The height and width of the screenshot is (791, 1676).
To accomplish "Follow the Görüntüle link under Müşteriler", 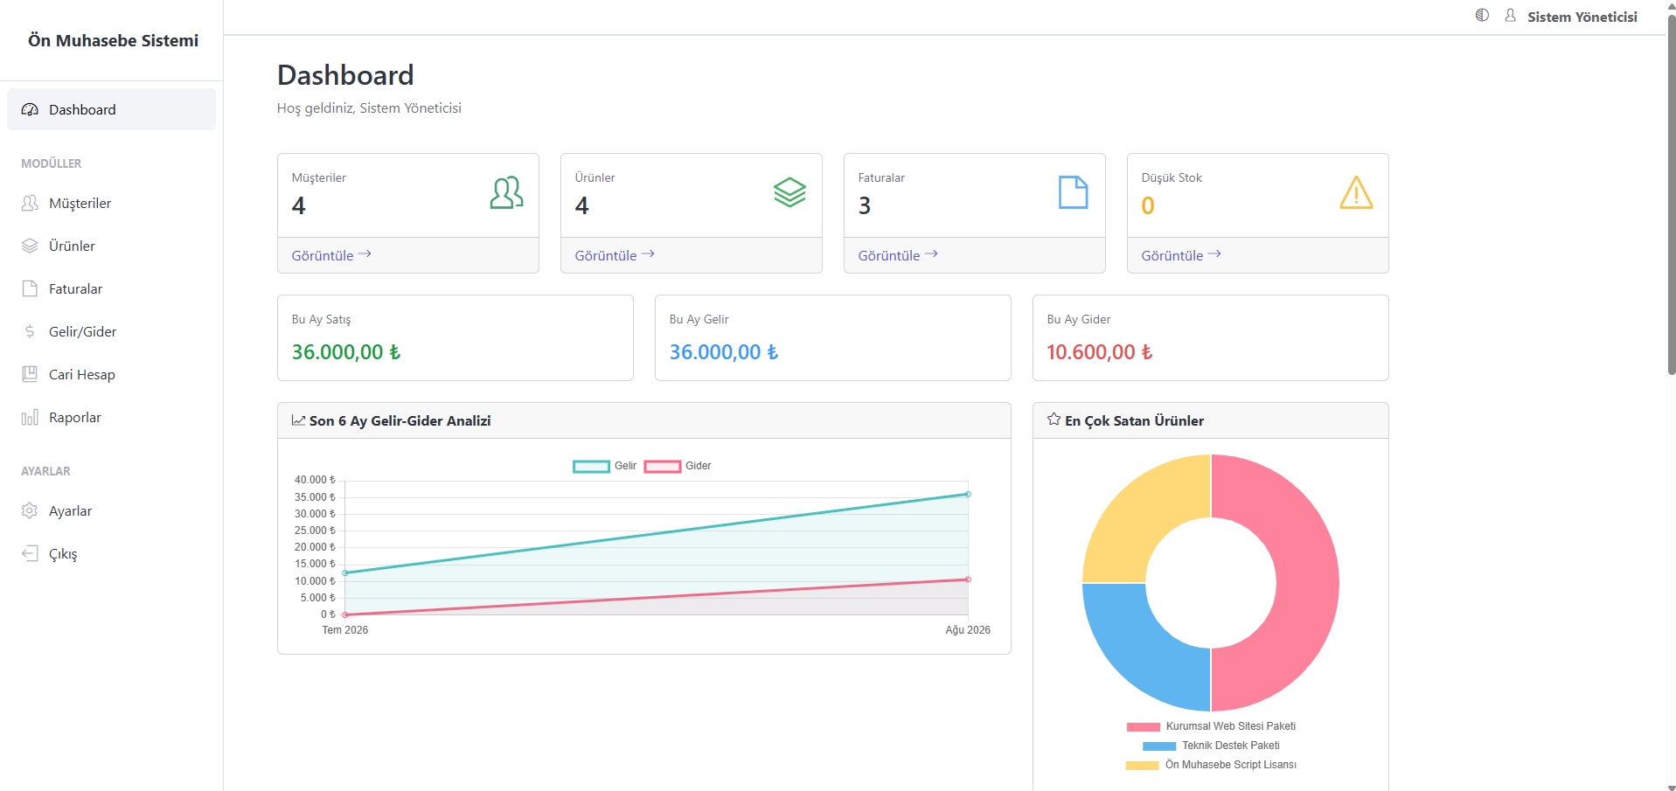I will (x=331, y=255).
